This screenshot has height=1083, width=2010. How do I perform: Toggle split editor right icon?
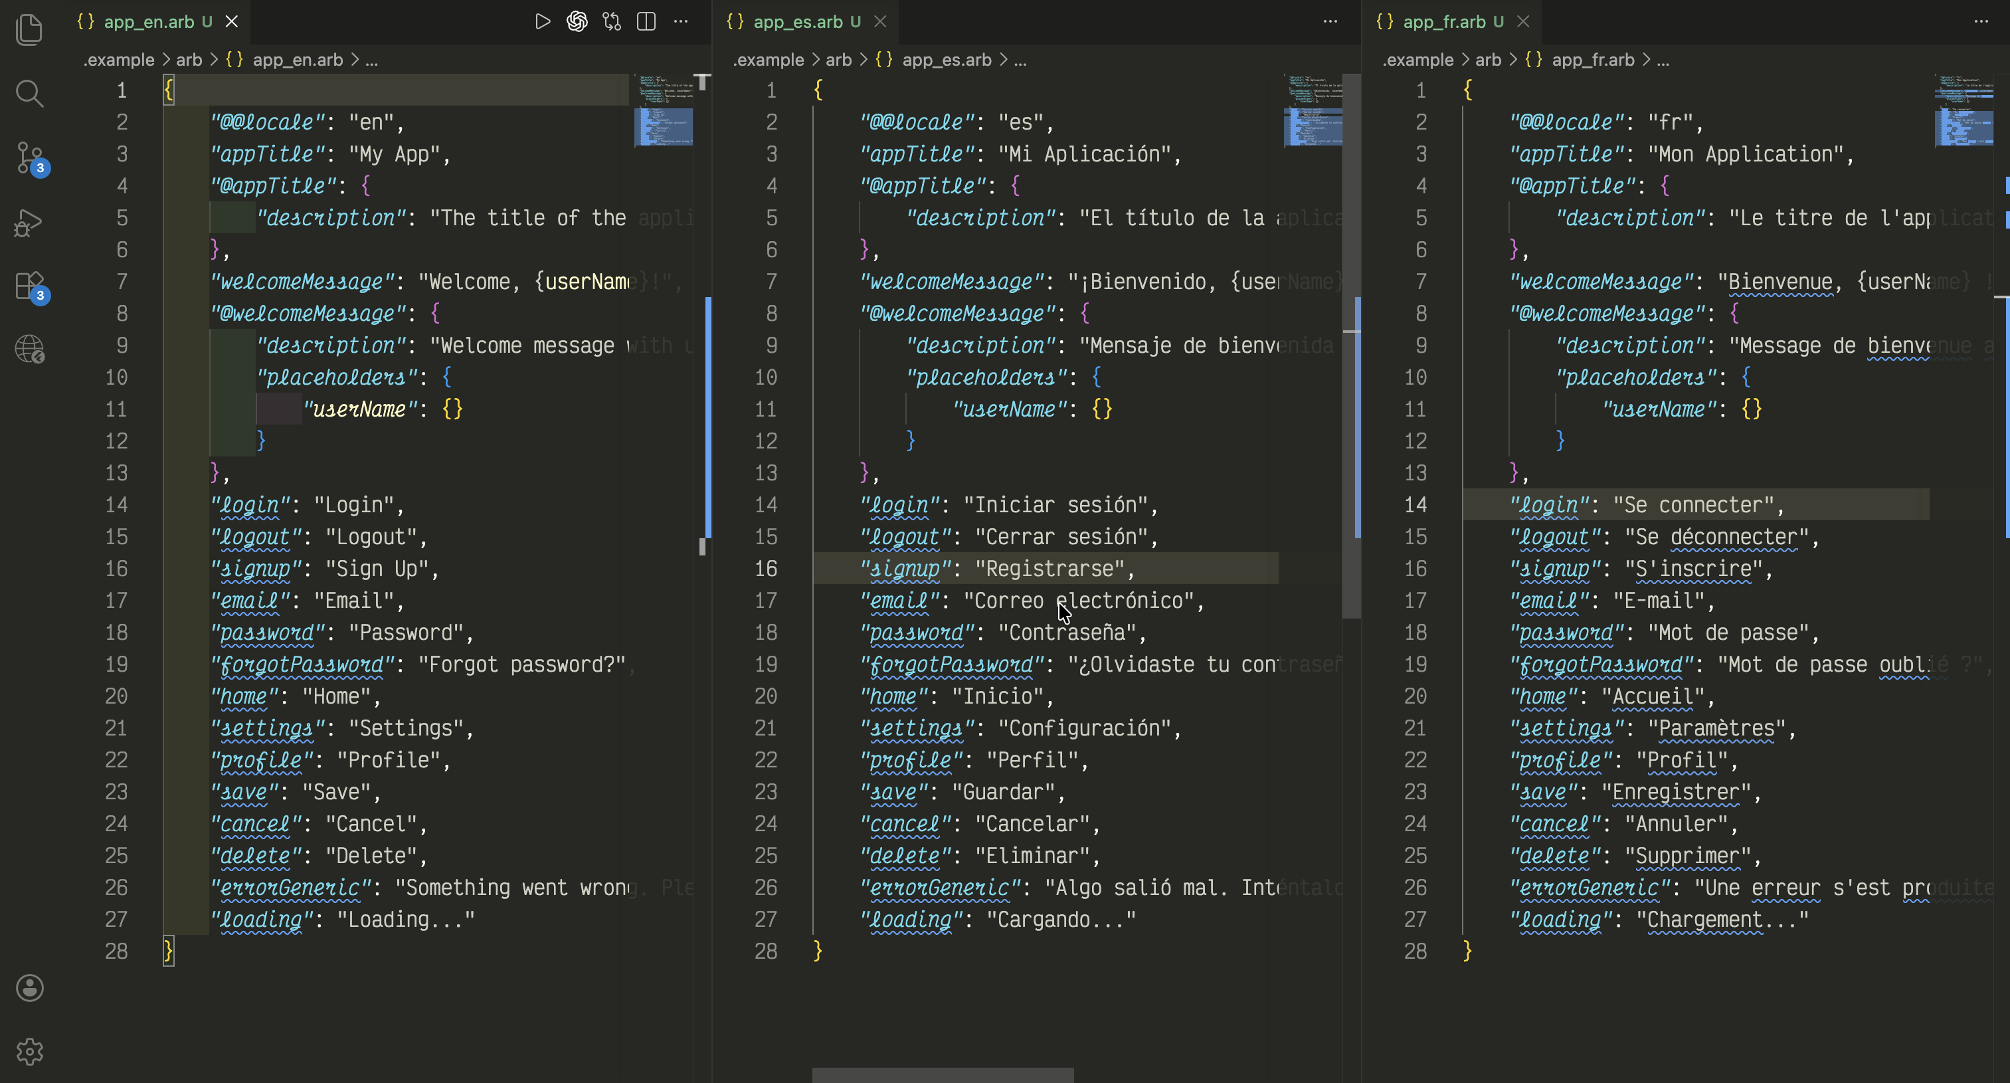(646, 22)
